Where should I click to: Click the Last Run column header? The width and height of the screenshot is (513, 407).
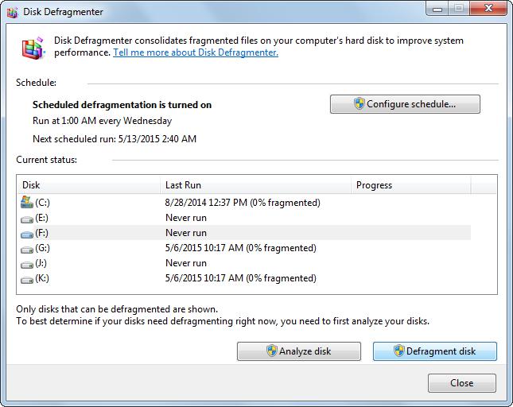pyautogui.click(x=255, y=185)
